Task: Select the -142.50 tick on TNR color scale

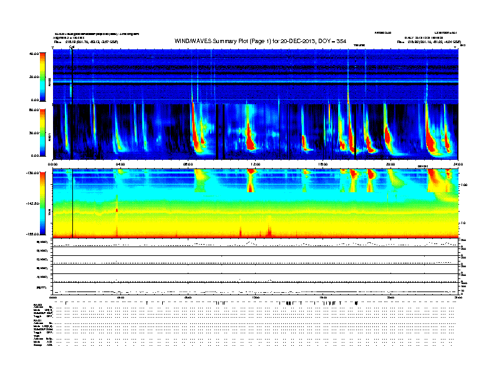Action: point(32,203)
